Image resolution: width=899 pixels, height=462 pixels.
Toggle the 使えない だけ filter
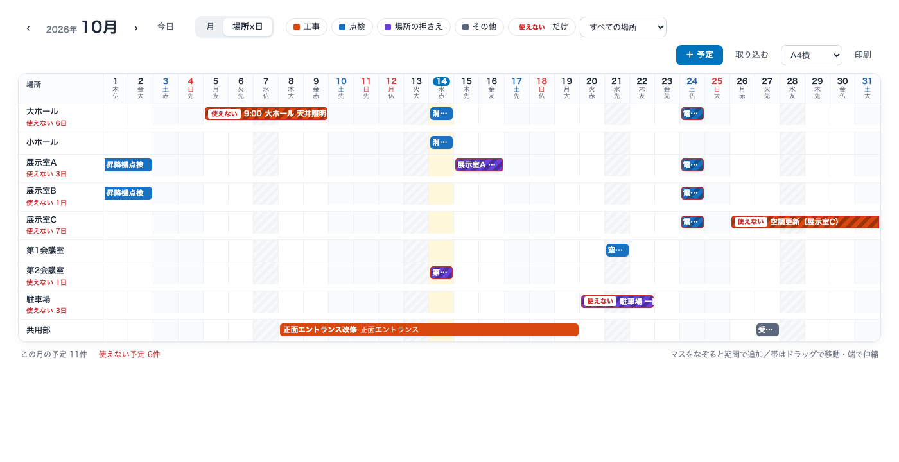click(x=542, y=27)
